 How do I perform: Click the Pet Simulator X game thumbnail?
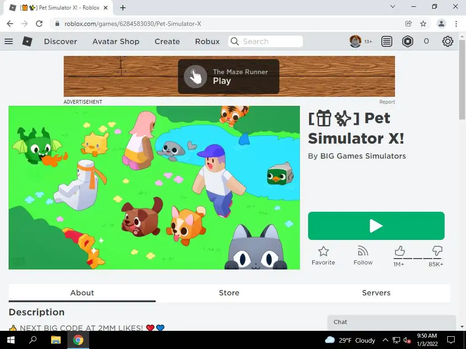pyautogui.click(x=154, y=188)
